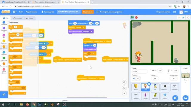Switch to small stage layout
Image resolution: width=191 pixels, height=107 pixels.
pyautogui.click(x=179, y=18)
